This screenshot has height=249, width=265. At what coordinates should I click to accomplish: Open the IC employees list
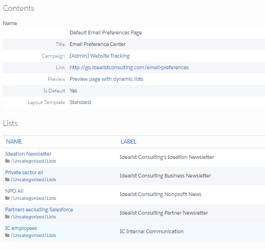tap(21, 228)
